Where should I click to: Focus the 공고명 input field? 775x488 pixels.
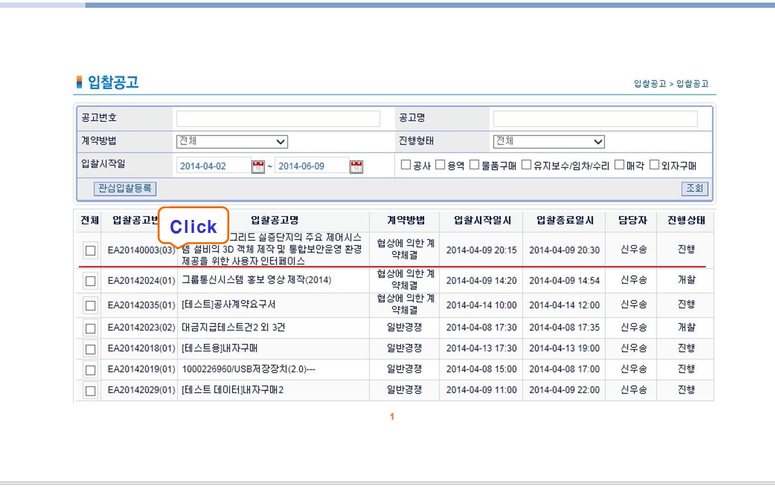tap(595, 118)
